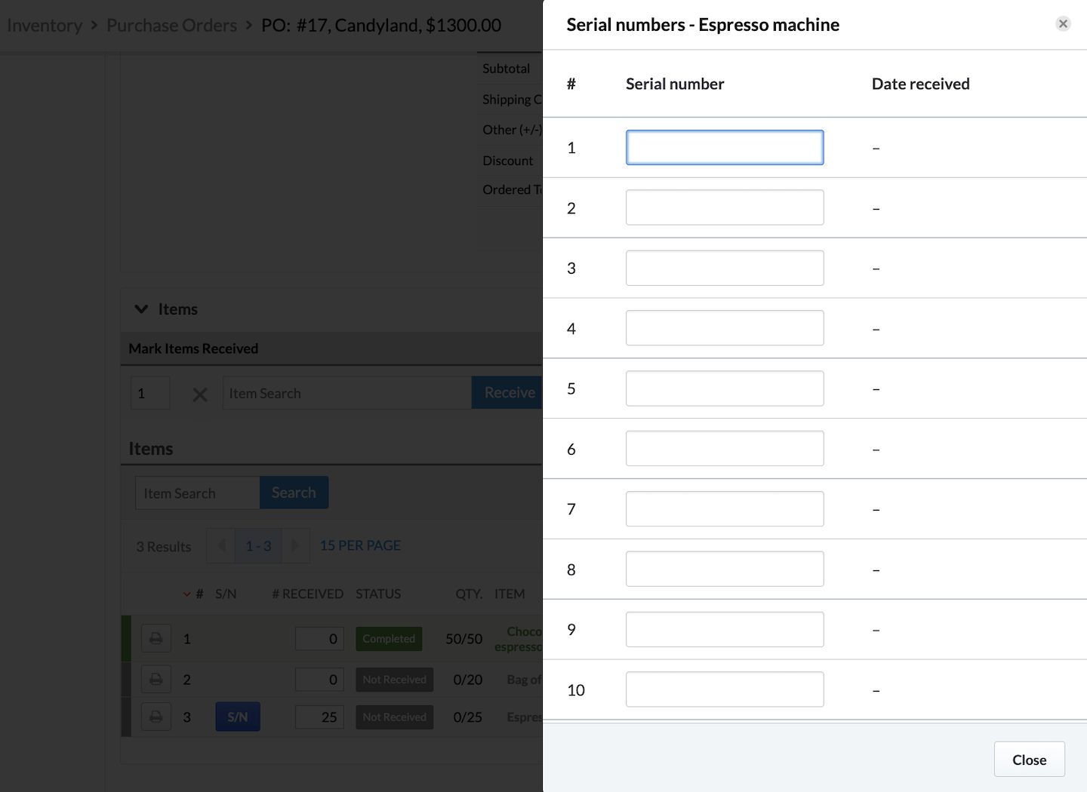Click the Item Search field beside Receive
1087x792 pixels.
coord(346,394)
